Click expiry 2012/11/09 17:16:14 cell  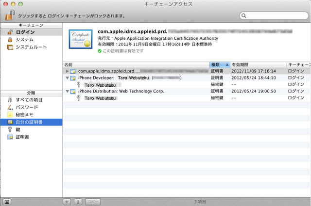[x=254, y=71]
